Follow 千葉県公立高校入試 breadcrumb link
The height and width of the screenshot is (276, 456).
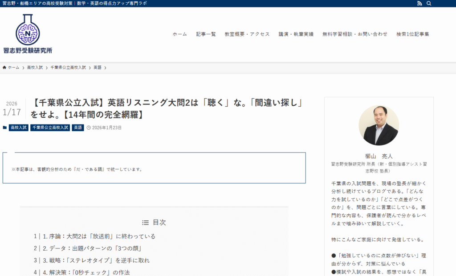point(68,68)
